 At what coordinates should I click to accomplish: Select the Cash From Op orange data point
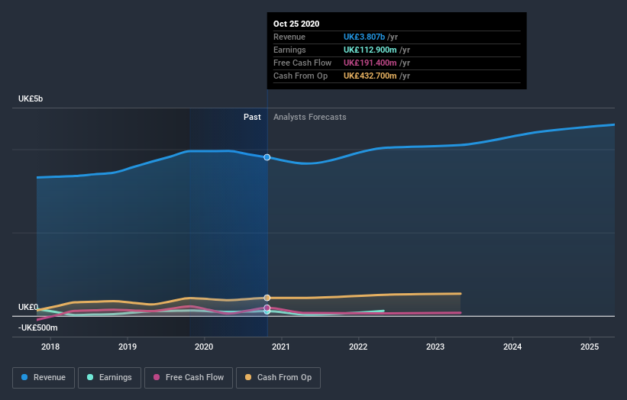(x=267, y=298)
